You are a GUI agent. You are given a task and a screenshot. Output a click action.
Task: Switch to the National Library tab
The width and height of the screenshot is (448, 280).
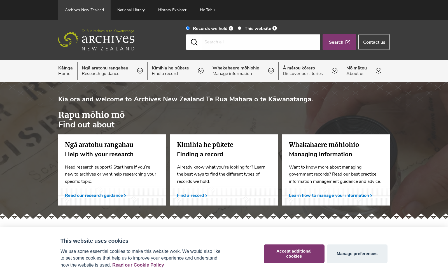pos(131,10)
